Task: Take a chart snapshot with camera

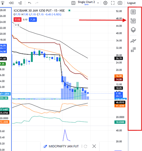Action: [120, 3]
